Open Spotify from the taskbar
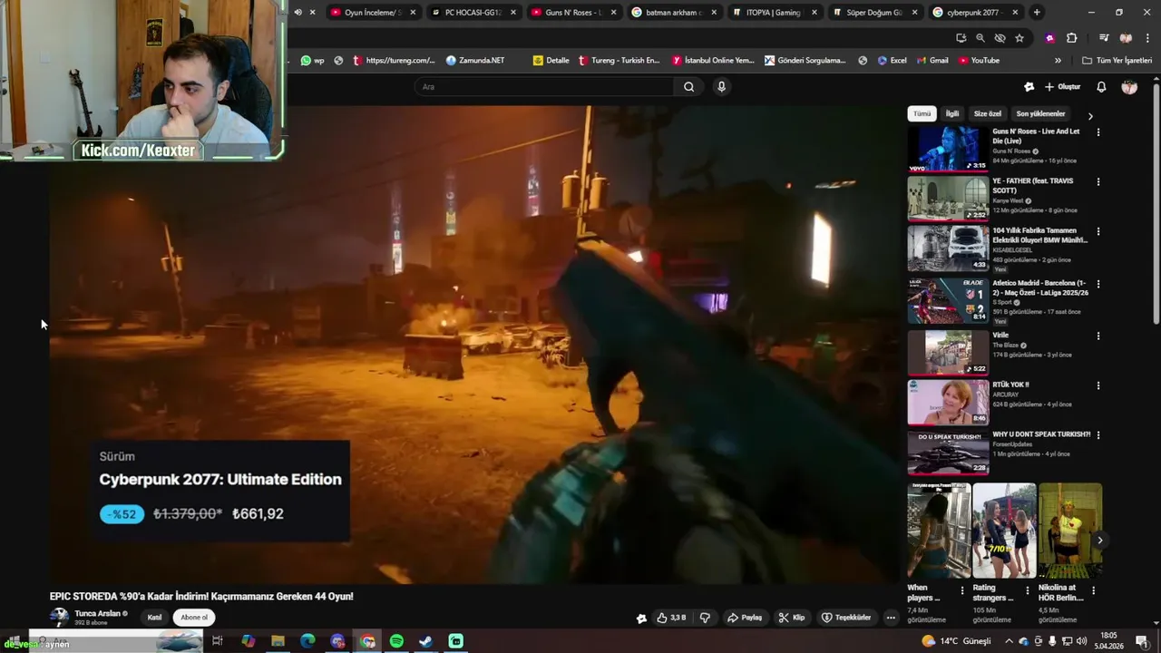This screenshot has height=653, width=1161. click(396, 641)
